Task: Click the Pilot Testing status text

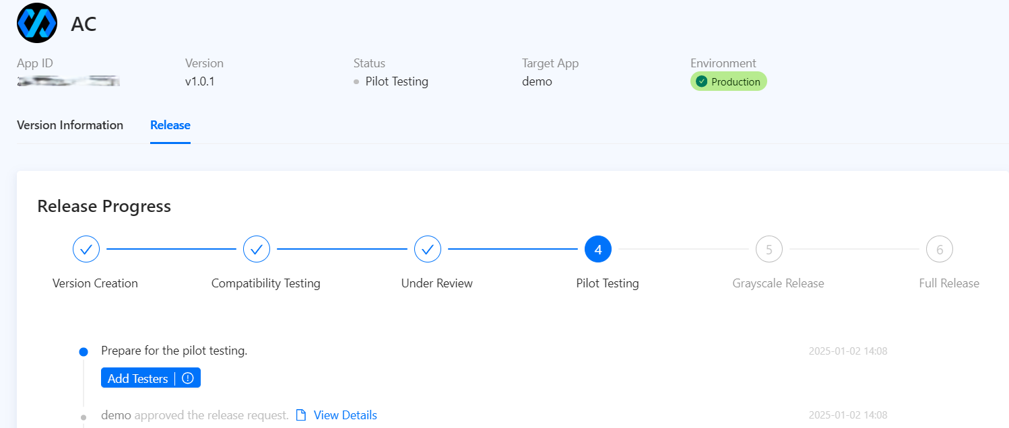Action: (397, 81)
